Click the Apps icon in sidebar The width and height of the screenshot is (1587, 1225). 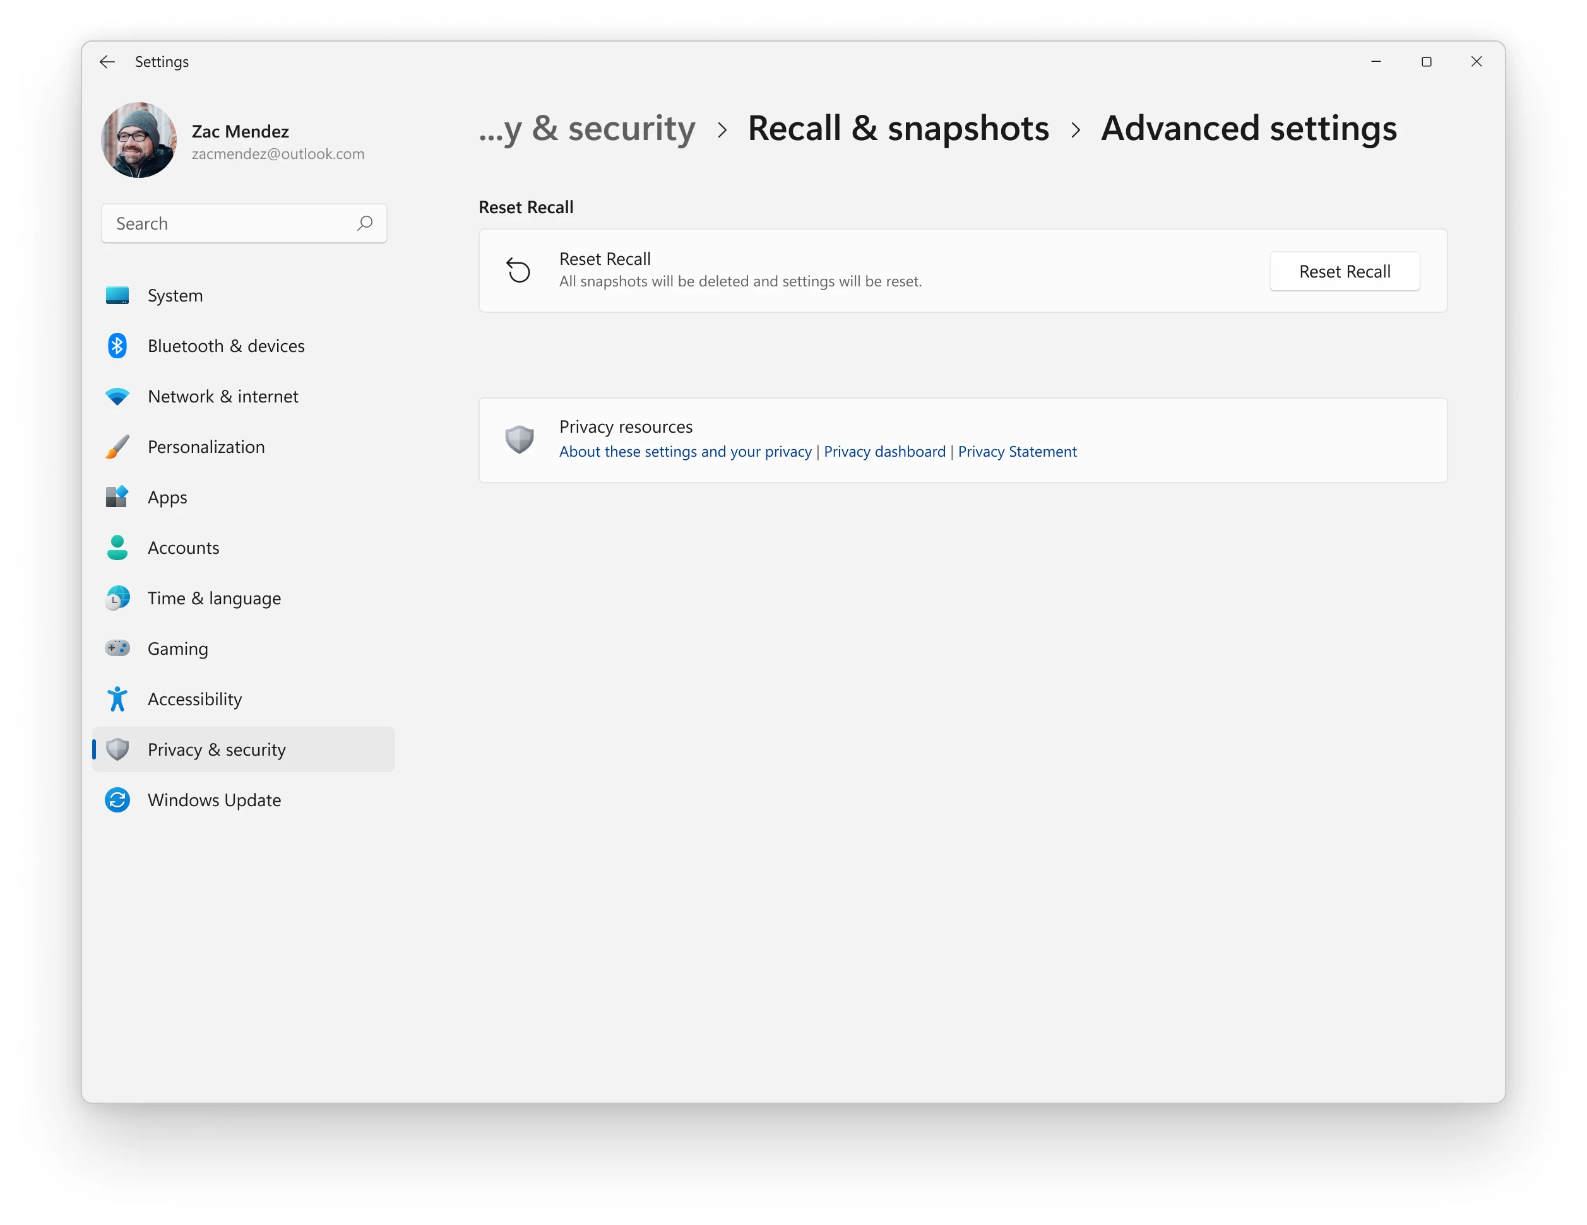point(117,498)
